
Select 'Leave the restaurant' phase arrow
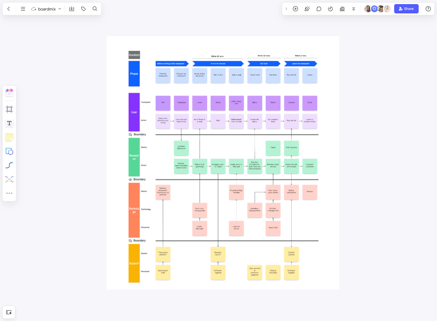(301, 64)
